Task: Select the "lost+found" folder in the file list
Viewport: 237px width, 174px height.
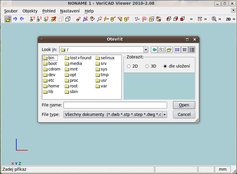Action: pyautogui.click(x=78, y=58)
